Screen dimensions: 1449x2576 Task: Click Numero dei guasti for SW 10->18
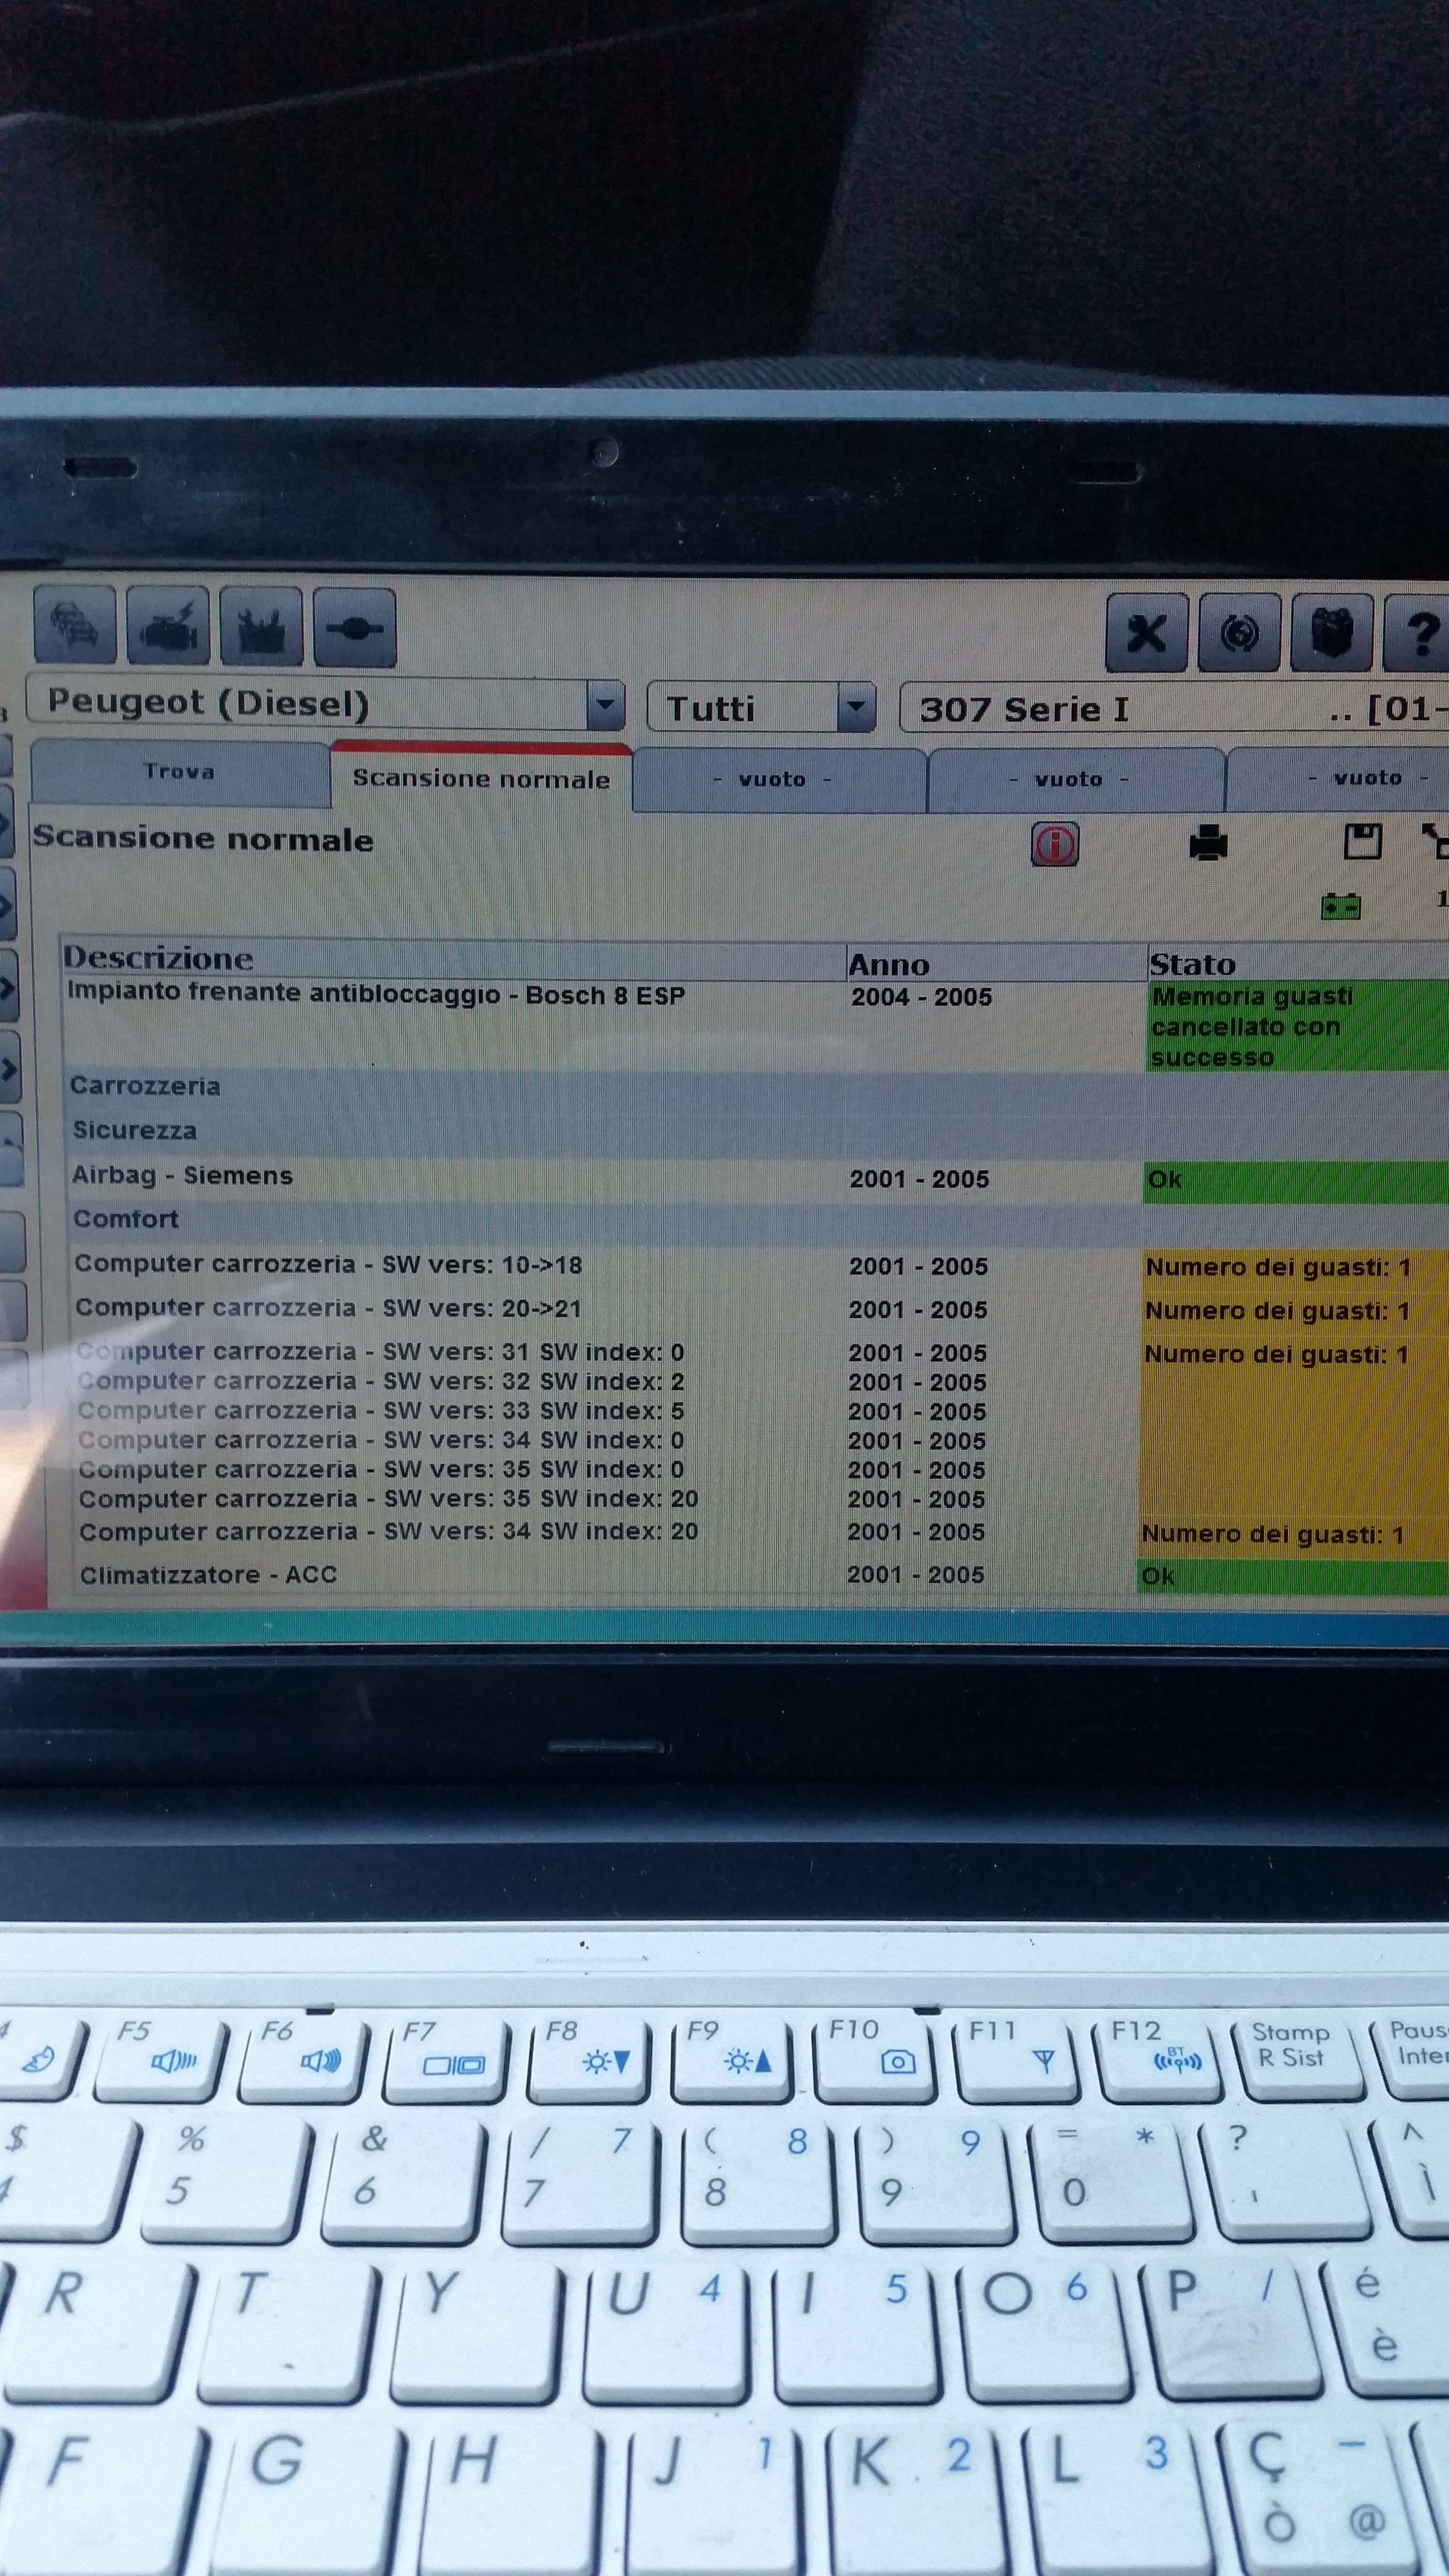tap(1278, 1268)
